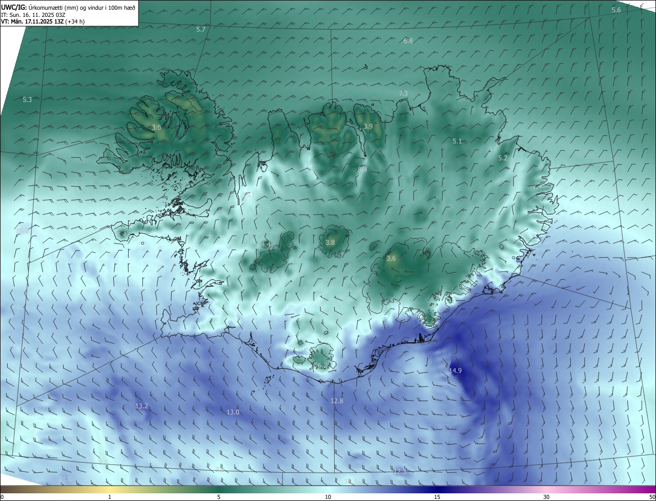The height and width of the screenshot is (501, 656).
Task: Click the 4.4 value label
Action: pos(266,245)
